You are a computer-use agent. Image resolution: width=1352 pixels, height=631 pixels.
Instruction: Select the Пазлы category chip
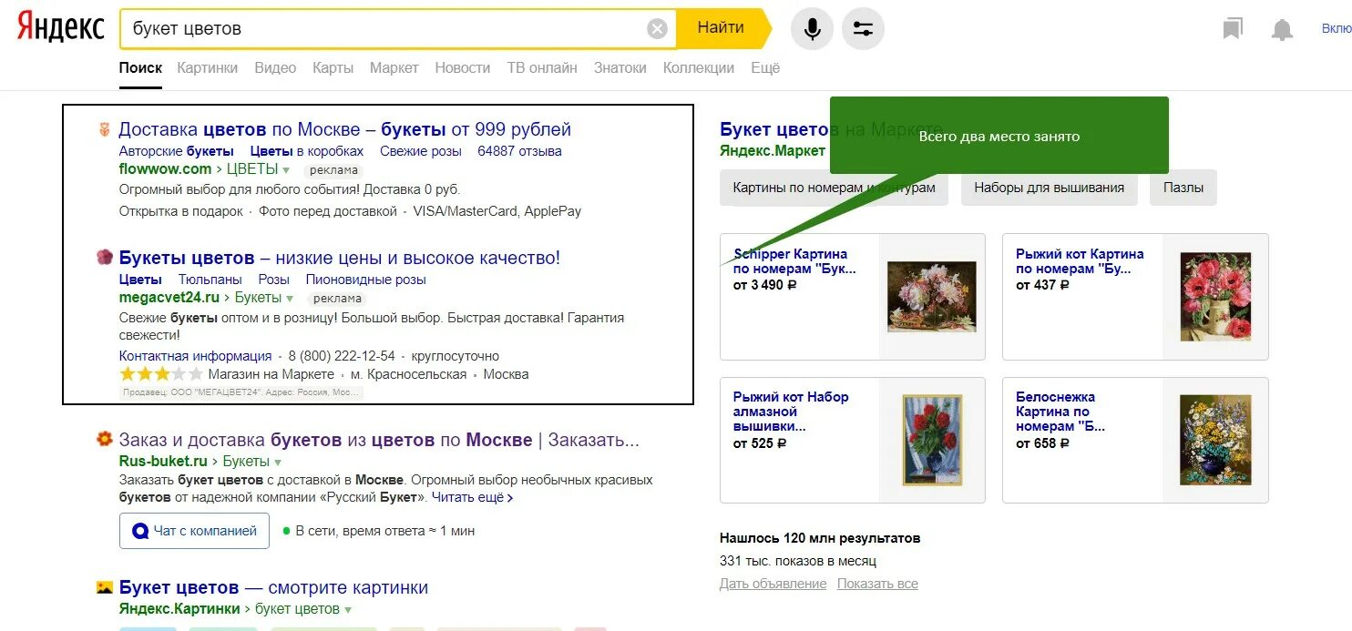coord(1183,188)
